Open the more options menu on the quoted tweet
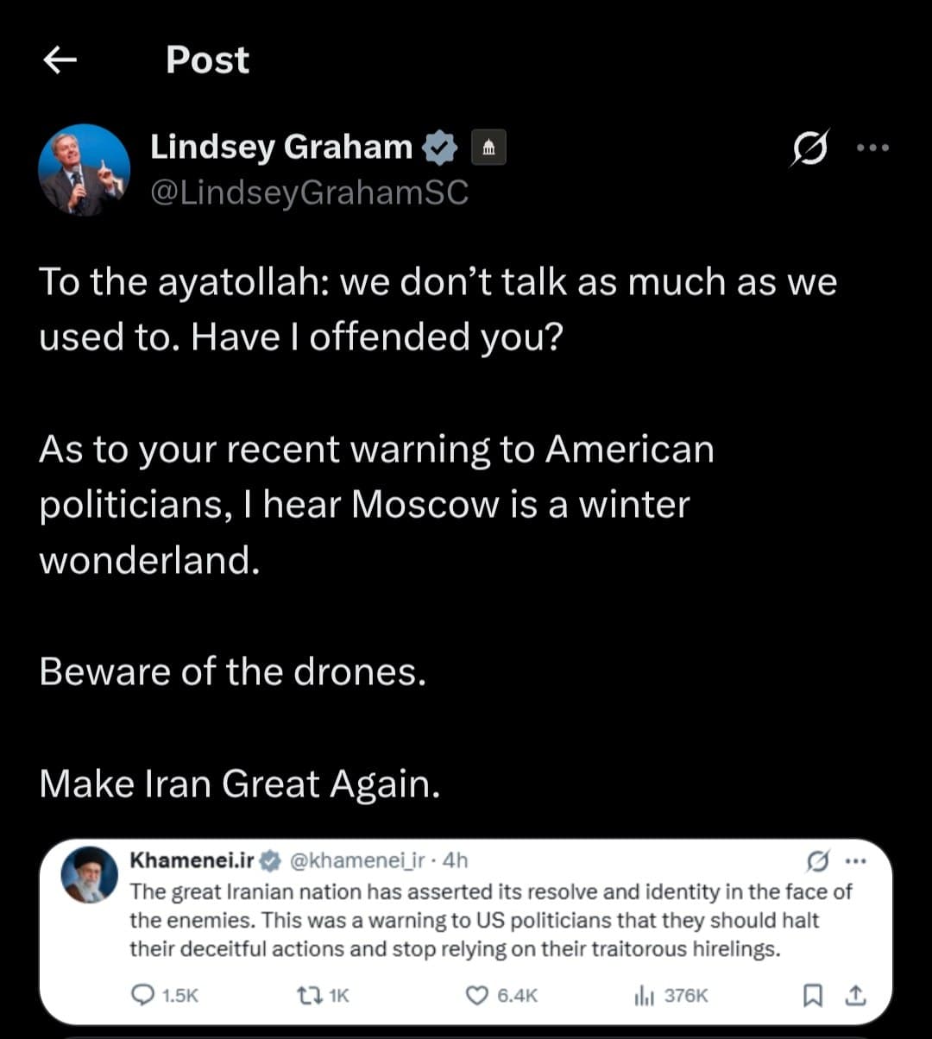The width and height of the screenshot is (932, 1039). coord(853,860)
